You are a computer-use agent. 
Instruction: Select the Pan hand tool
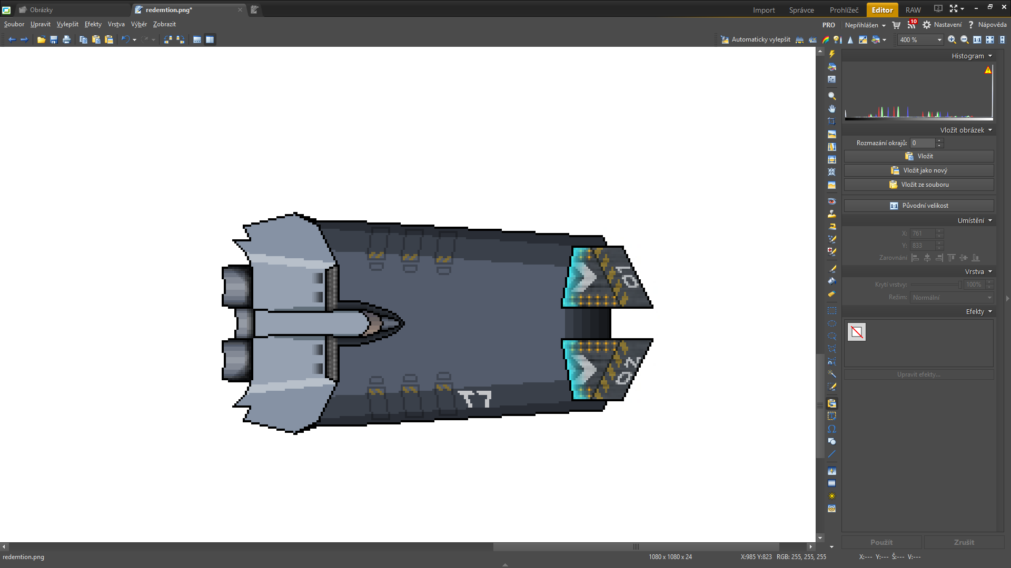[x=832, y=109]
